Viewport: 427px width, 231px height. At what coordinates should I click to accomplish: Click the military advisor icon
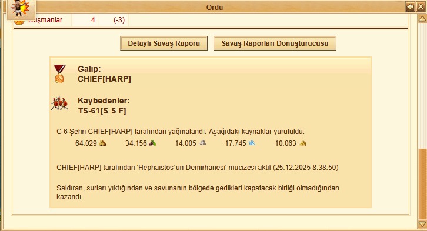(x=21, y=9)
